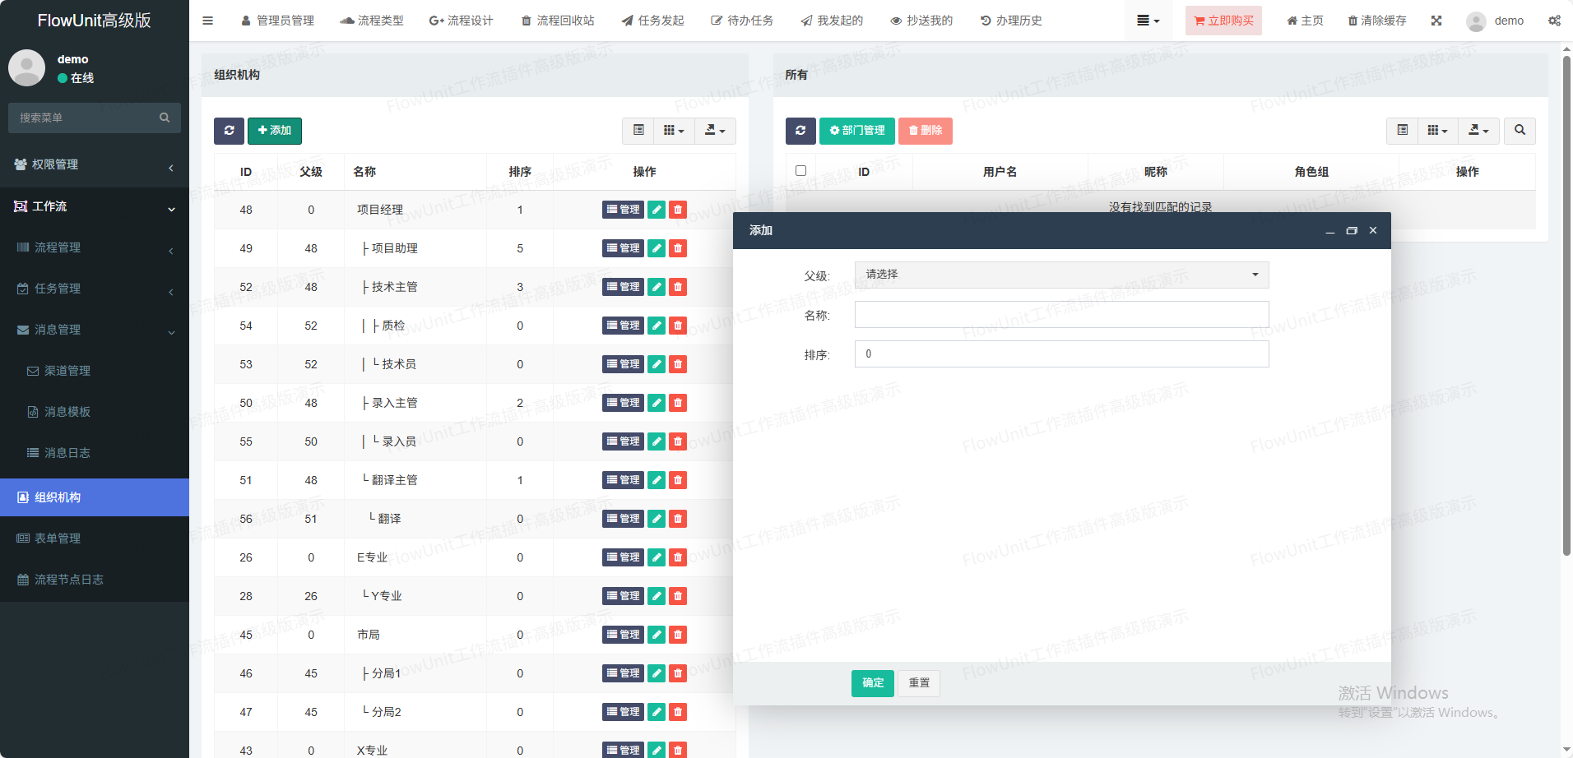This screenshot has height=758, width=1573.
Task: Expand the 权限管理 sidebar menu
Action: tap(95, 164)
